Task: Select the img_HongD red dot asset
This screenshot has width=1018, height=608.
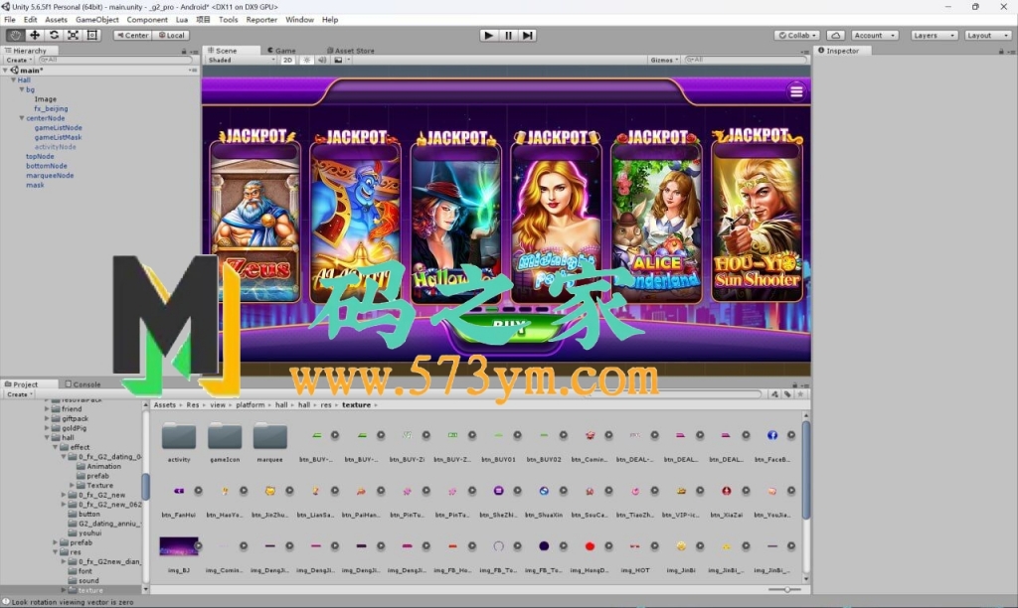Action: [x=590, y=546]
